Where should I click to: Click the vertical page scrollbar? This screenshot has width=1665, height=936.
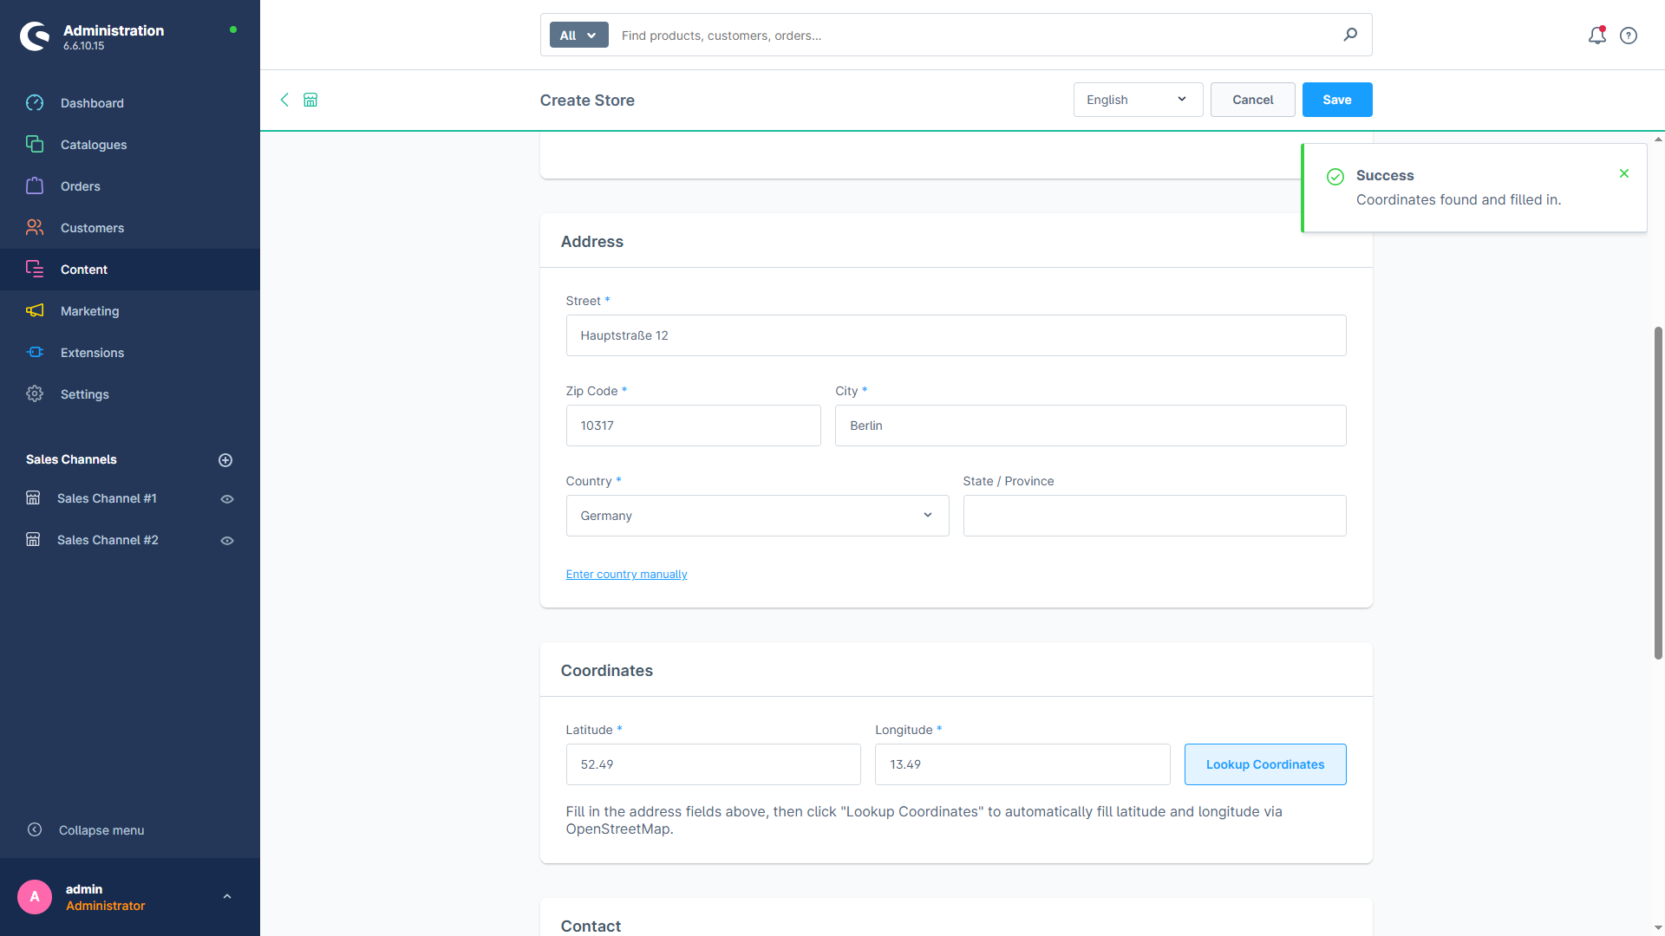click(x=1658, y=493)
